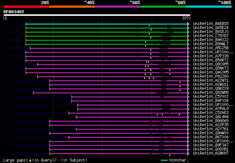Image resolution: width=235 pixels, height=163 pixels.
Task: Select the UniRef100_B9HIZ2 label
Action: coord(211,40)
